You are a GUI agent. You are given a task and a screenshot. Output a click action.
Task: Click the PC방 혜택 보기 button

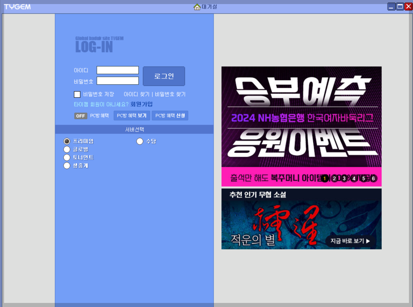tap(132, 116)
